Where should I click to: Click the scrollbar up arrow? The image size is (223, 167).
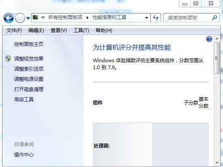217,39
